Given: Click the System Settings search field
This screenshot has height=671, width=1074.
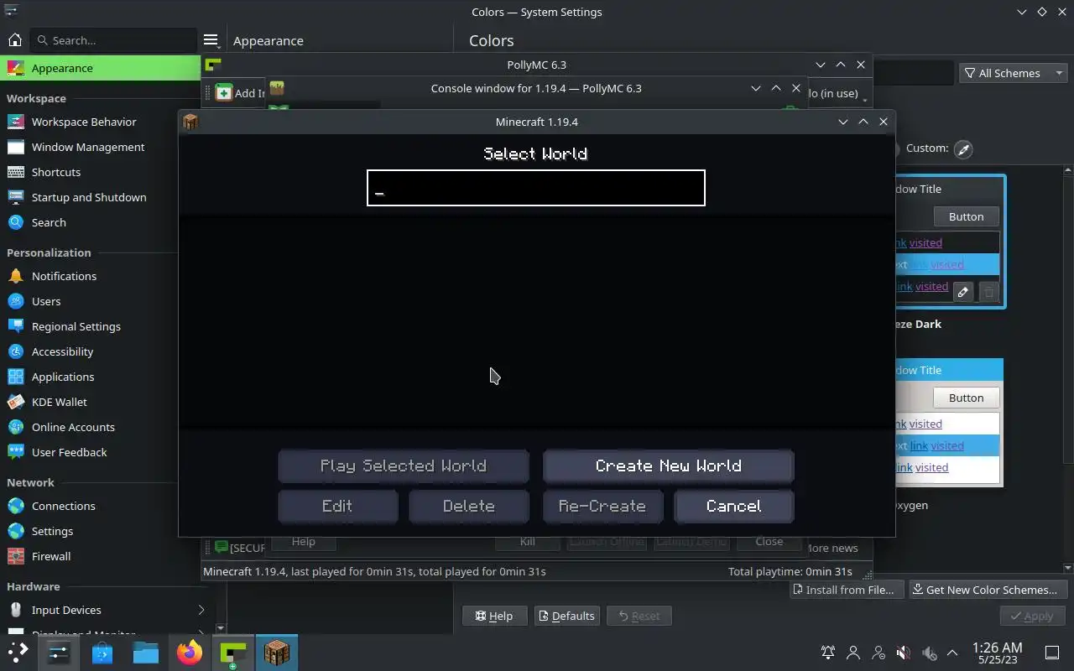Looking at the screenshot, I should (x=113, y=40).
